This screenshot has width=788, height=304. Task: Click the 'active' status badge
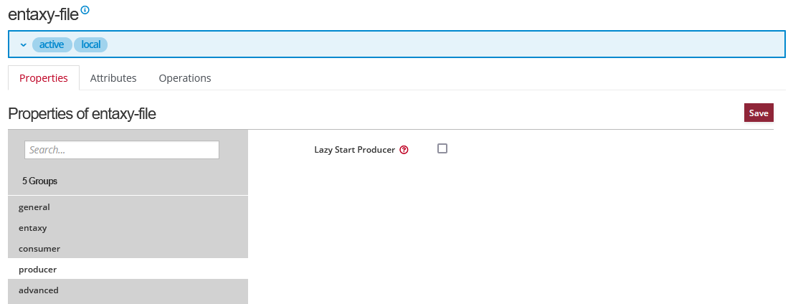tap(52, 44)
